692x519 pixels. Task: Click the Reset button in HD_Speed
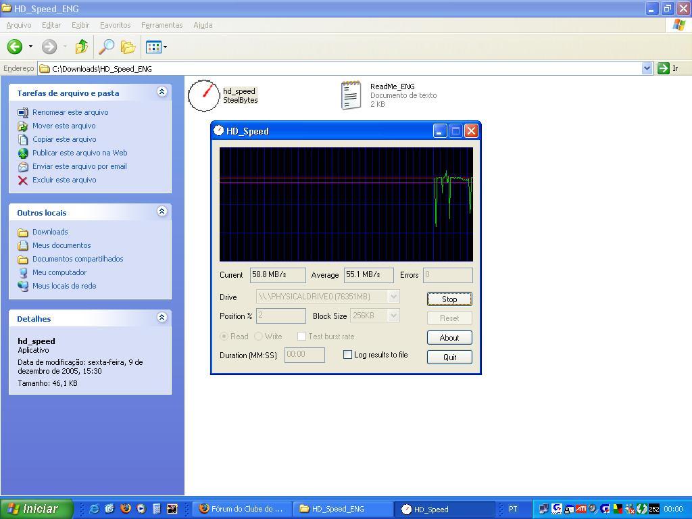[x=449, y=318]
